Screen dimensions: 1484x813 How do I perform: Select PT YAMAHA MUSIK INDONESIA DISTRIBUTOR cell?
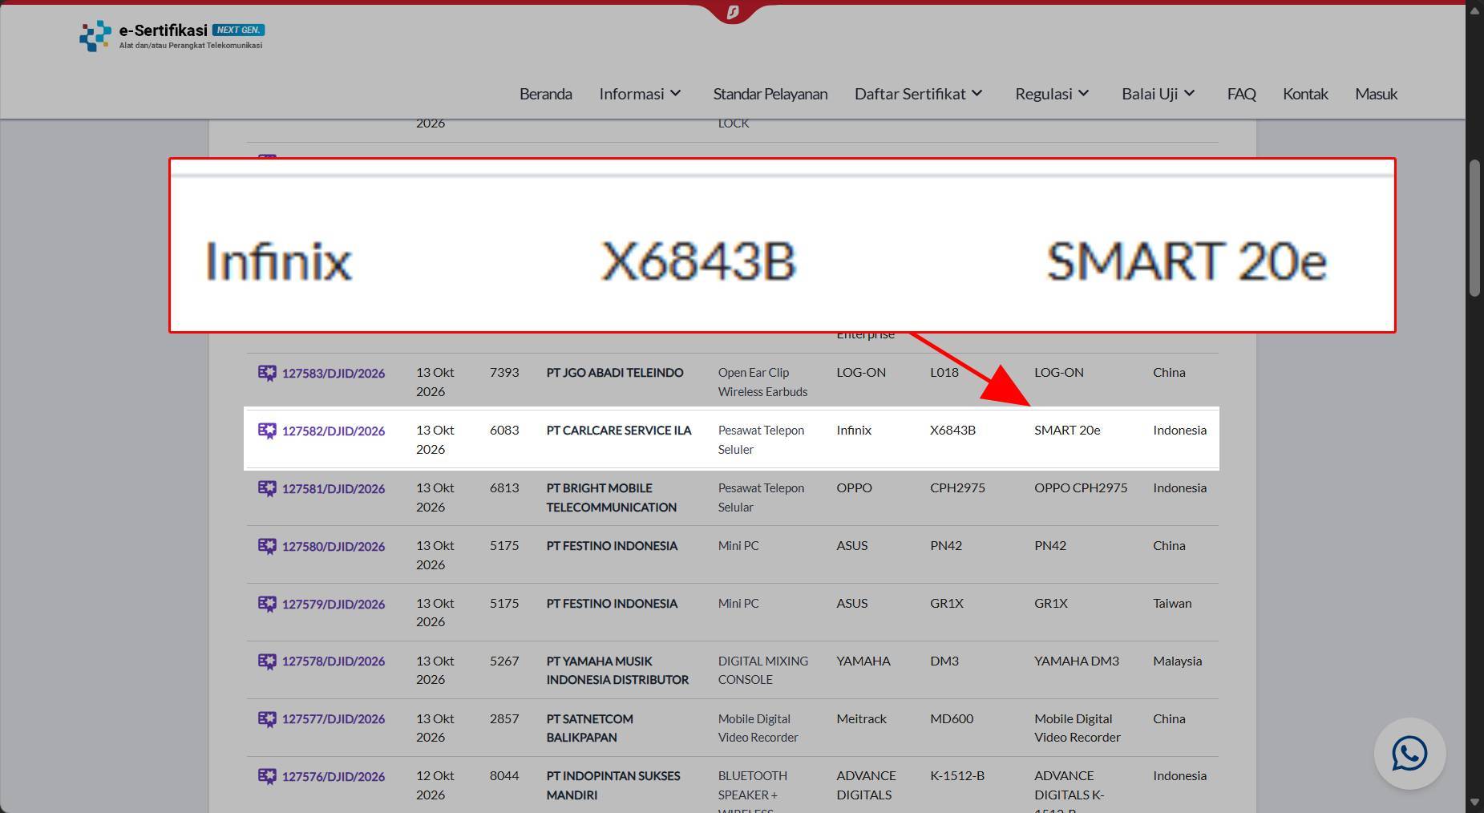[x=617, y=670]
